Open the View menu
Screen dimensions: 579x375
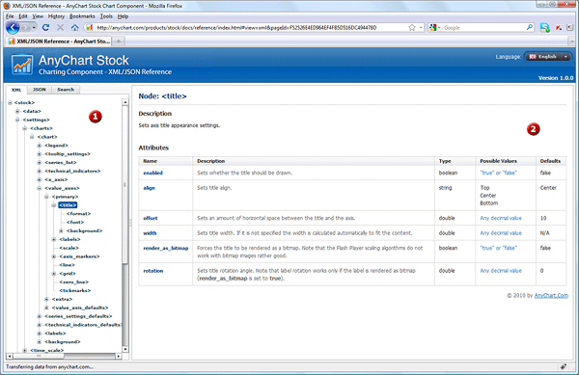point(38,16)
